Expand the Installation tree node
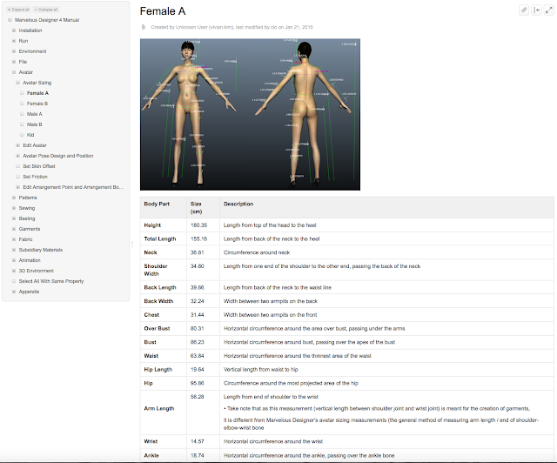The width and height of the screenshot is (557, 463). 14,30
